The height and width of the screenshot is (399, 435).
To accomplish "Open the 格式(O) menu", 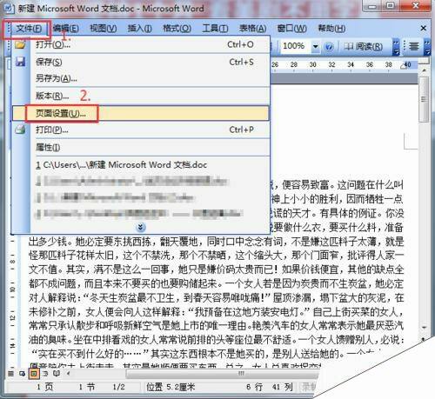I will click(177, 29).
